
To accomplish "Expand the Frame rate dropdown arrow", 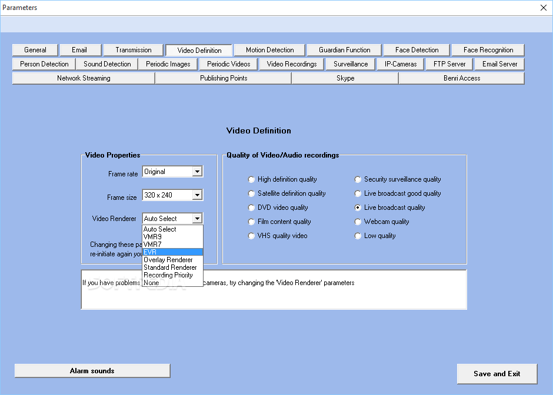I will 197,172.
